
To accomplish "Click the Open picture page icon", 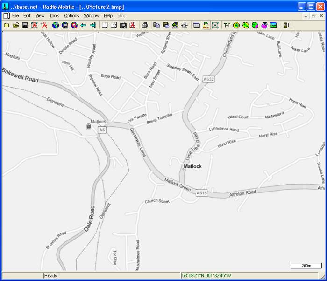I will (x=114, y=25).
